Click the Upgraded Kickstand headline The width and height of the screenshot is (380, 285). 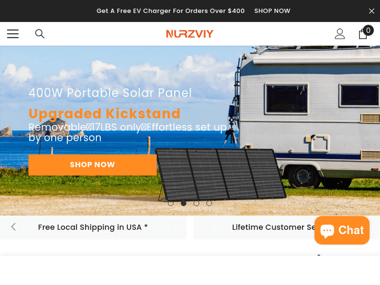pyautogui.click(x=104, y=113)
